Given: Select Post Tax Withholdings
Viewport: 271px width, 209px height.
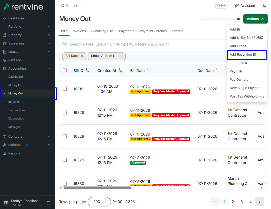Looking at the screenshot, I should 247,96.
